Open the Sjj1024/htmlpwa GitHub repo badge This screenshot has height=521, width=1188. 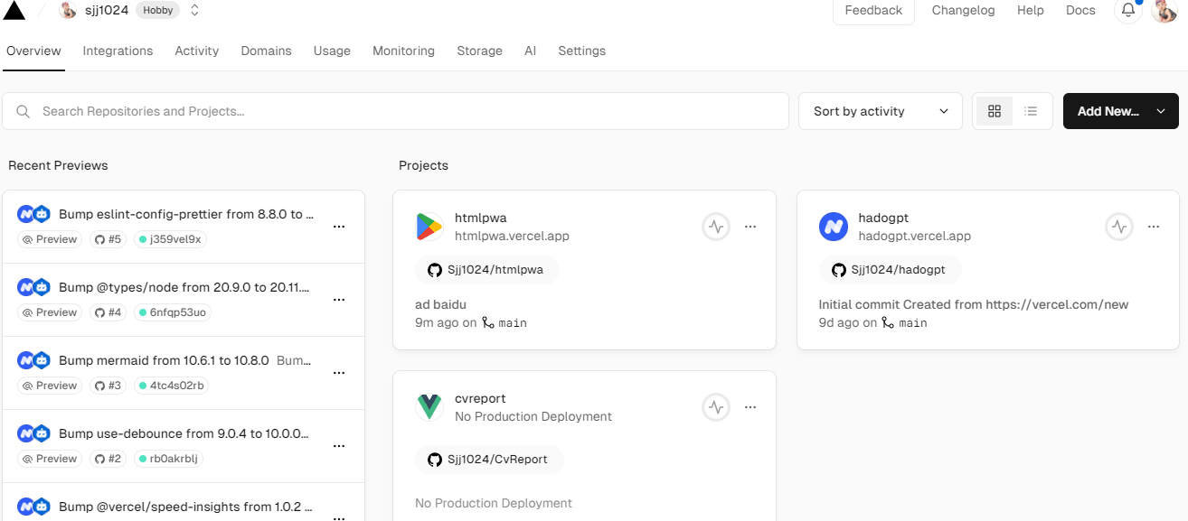click(x=487, y=270)
